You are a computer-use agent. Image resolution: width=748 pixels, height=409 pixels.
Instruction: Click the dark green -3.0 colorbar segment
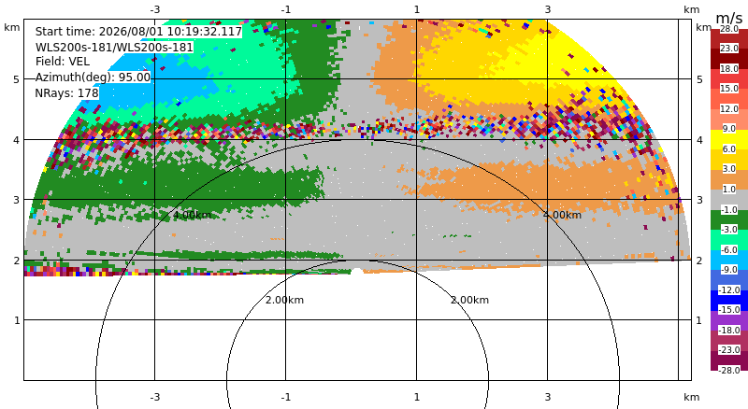coord(729,219)
